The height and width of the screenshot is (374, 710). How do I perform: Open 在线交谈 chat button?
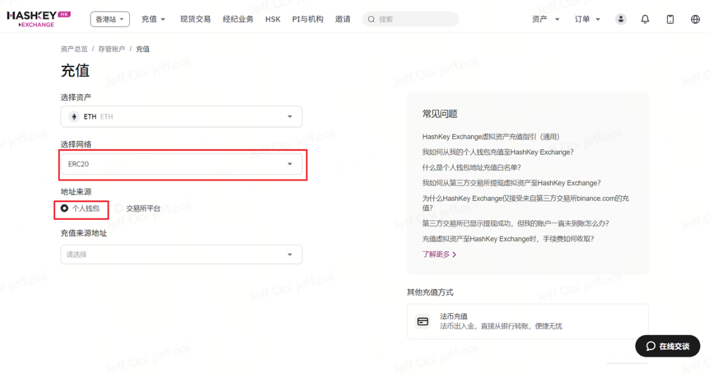tap(667, 346)
